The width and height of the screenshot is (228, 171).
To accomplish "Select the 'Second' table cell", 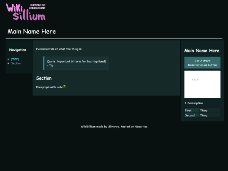I will (192, 115).
